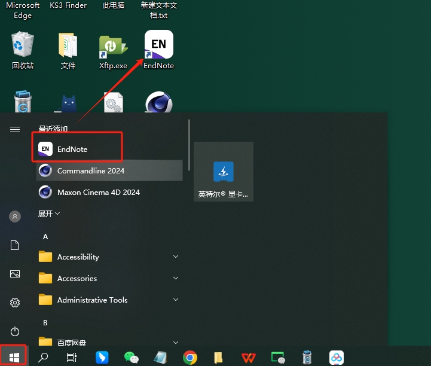Expand the Accessories folder

tap(109, 278)
